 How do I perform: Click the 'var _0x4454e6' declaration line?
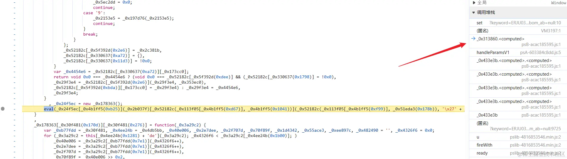pos(121,72)
